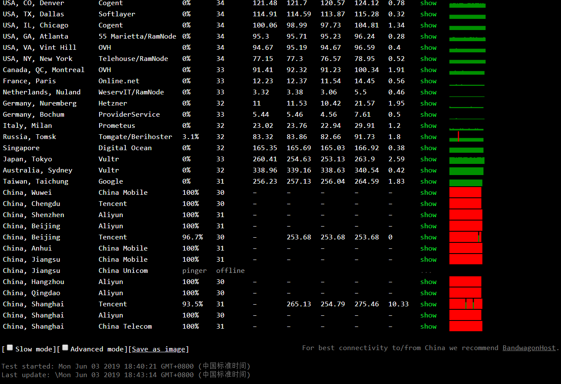561x384 pixels.
Task: Click show for Taiwan, Taichung
Action: [428, 181]
